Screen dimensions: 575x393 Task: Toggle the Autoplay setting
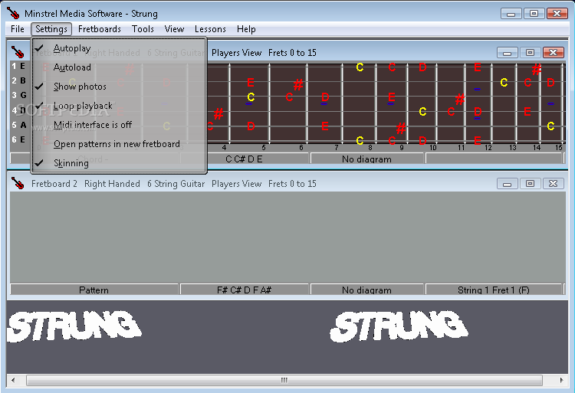pyautogui.click(x=119, y=48)
